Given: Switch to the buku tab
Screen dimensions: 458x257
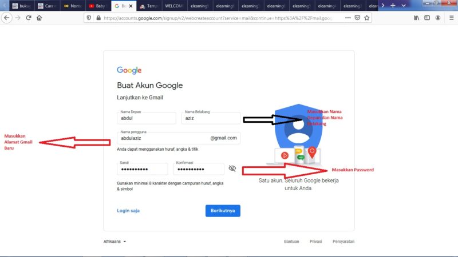Looking at the screenshot, I should tap(22, 6).
